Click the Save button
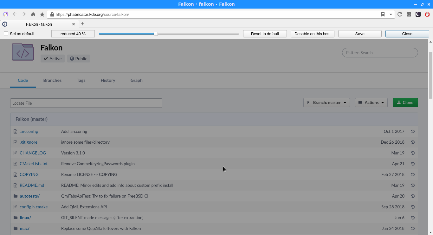 tap(360, 34)
